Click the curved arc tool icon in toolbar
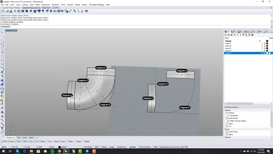 click(x=71, y=11)
